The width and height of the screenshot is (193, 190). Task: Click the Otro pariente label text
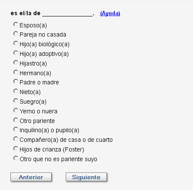pyautogui.click(x=37, y=121)
